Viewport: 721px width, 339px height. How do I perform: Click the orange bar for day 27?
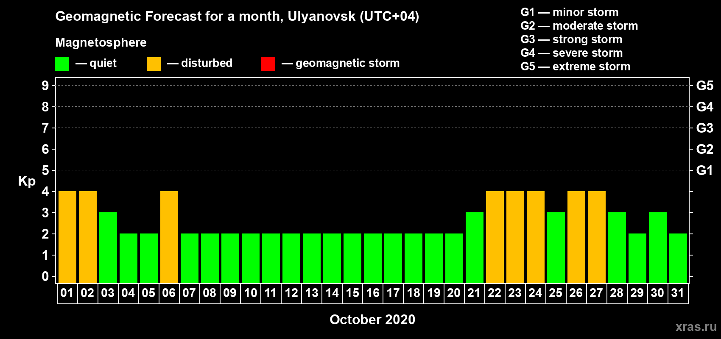click(x=597, y=237)
